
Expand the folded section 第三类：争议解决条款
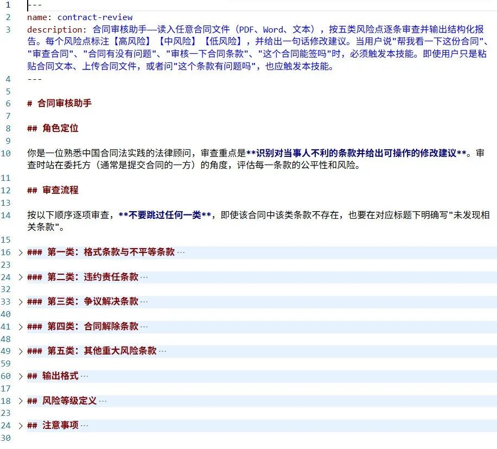tap(21, 302)
